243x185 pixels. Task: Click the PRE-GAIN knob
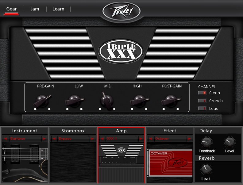pyautogui.click(x=42, y=101)
